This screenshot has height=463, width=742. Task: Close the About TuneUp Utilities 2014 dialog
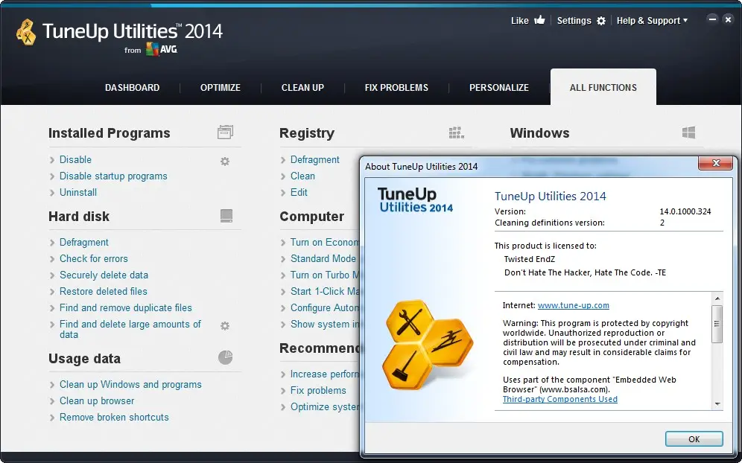pyautogui.click(x=715, y=163)
